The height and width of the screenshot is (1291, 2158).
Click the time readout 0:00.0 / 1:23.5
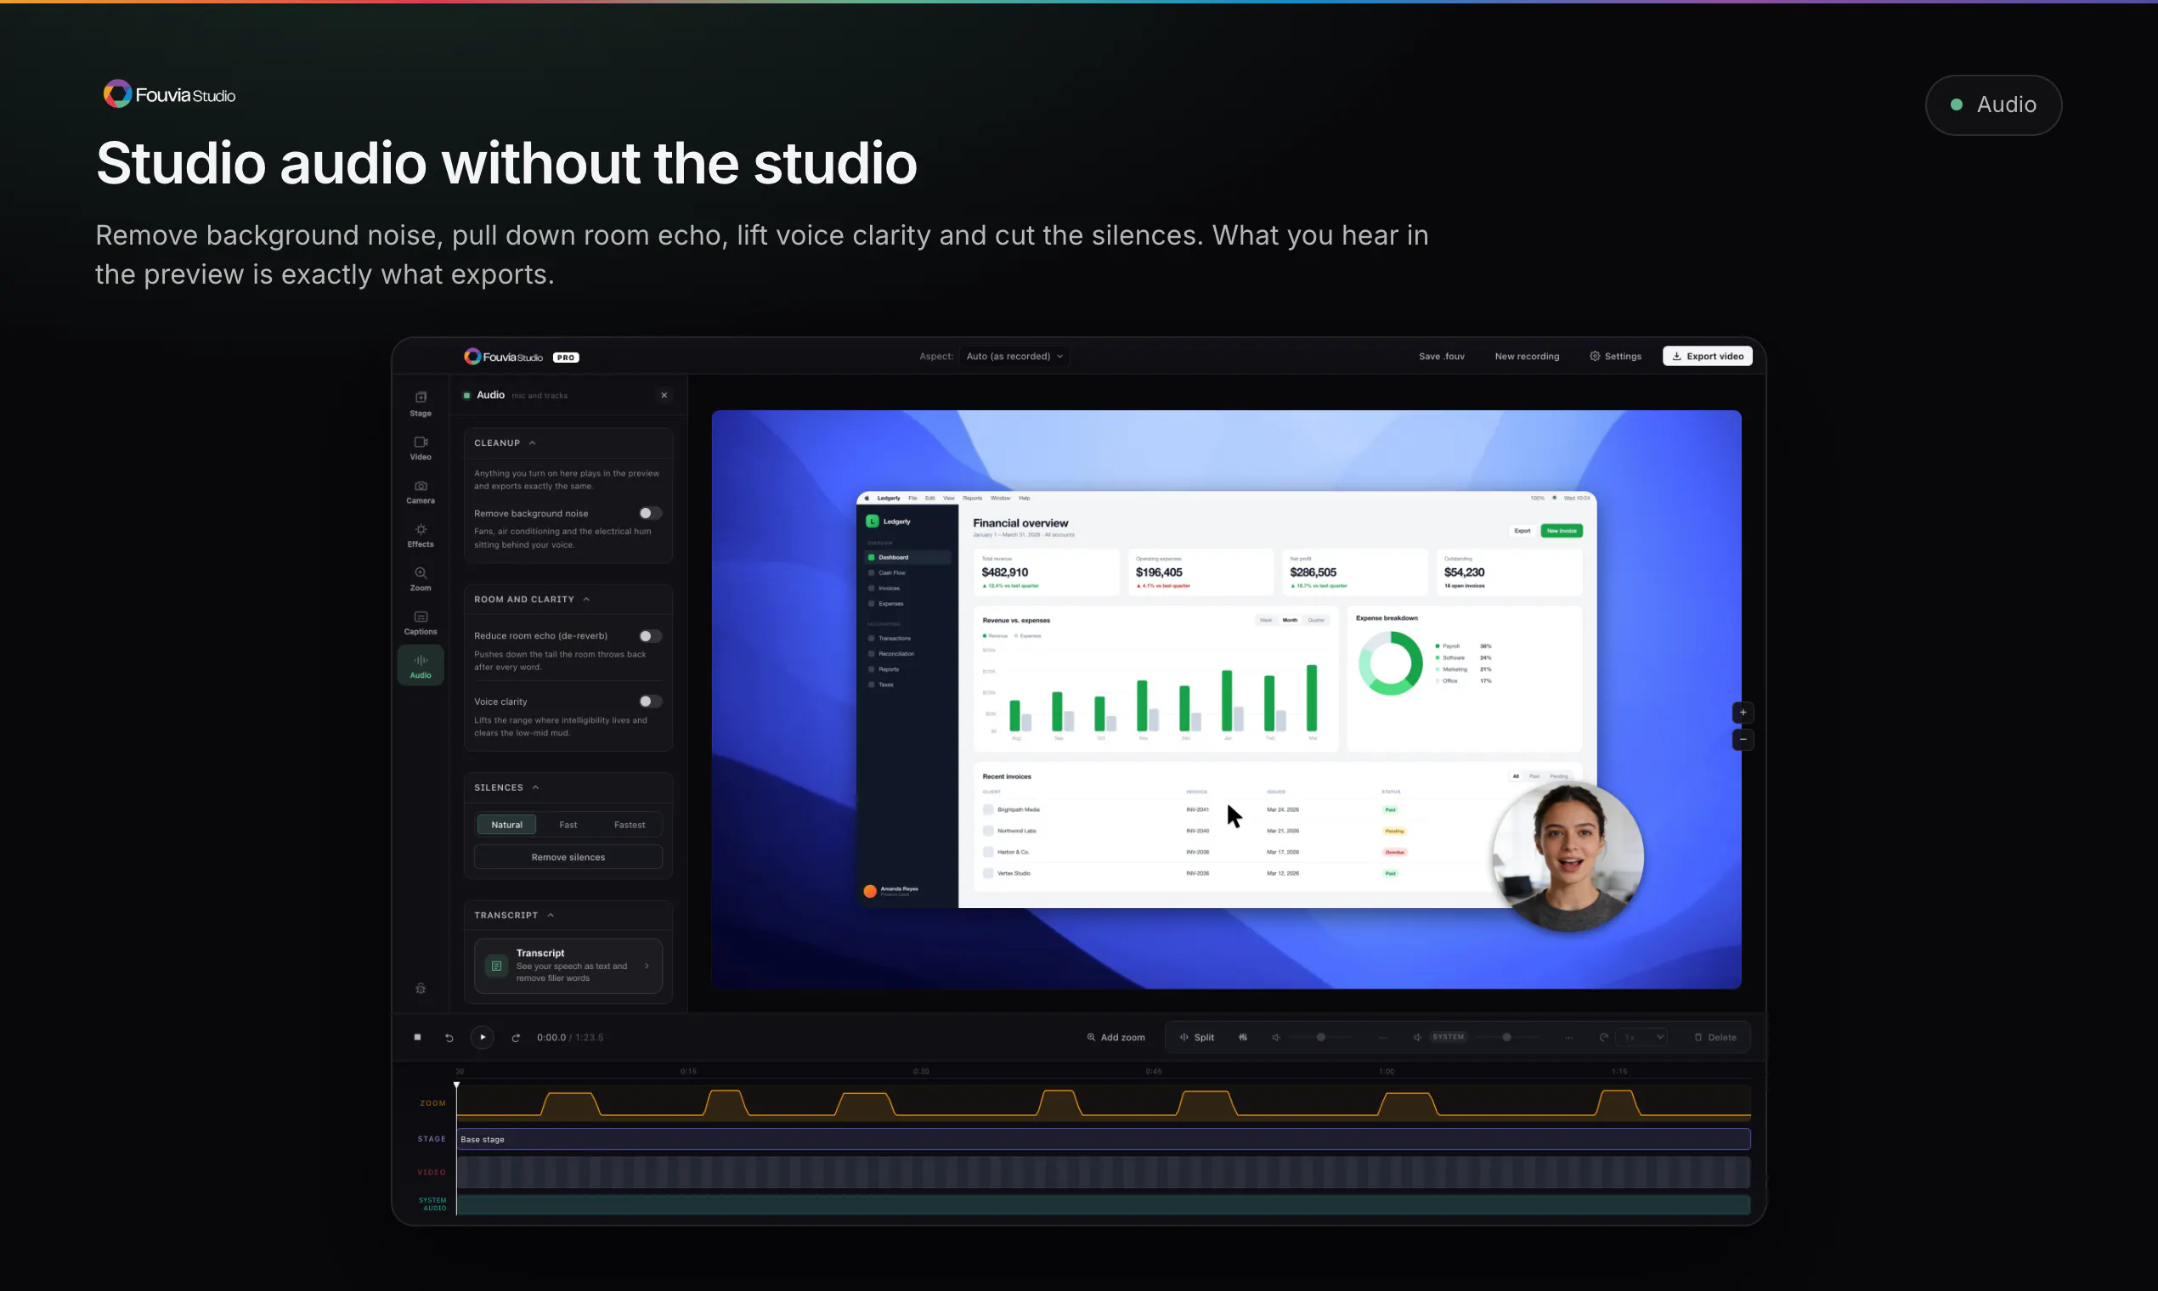tap(570, 1037)
